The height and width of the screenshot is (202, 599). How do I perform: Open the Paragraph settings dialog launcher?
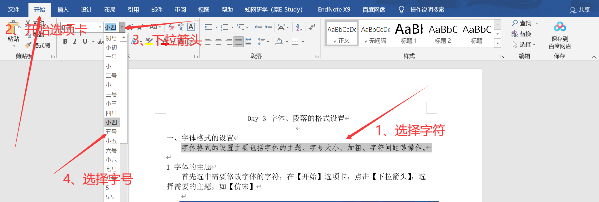(317, 56)
